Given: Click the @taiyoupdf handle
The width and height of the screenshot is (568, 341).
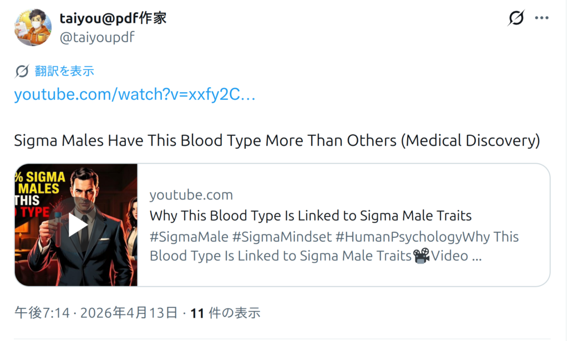Looking at the screenshot, I should pyautogui.click(x=98, y=37).
